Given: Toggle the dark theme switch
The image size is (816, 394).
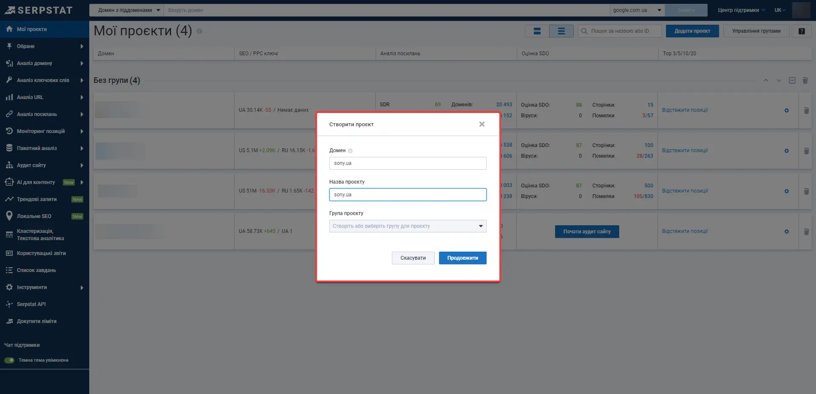Looking at the screenshot, I should [x=9, y=360].
